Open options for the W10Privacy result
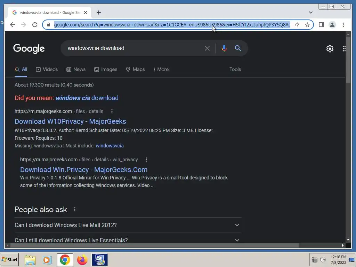The width and height of the screenshot is (356, 267). click(112, 111)
